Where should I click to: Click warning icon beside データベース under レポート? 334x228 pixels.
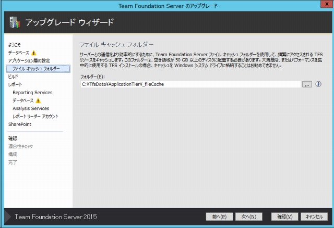[x=38, y=100]
